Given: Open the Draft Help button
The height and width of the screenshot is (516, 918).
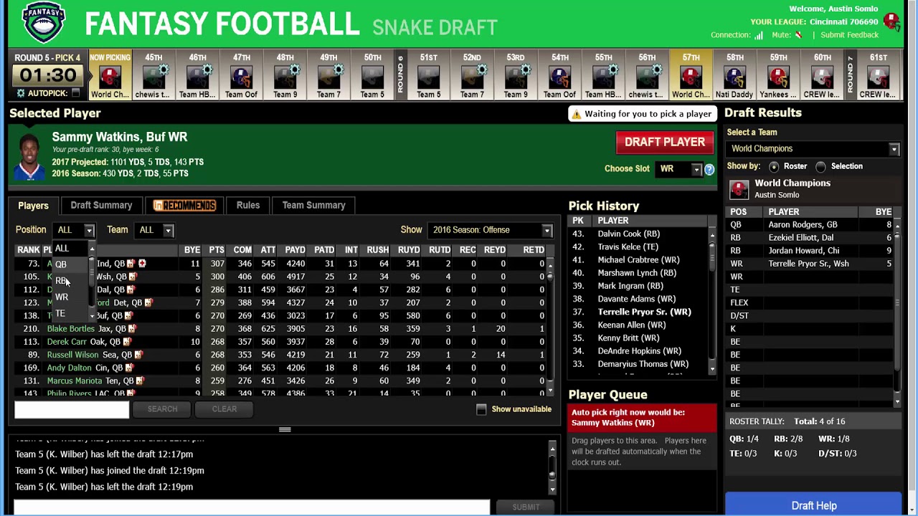Looking at the screenshot, I should click(x=813, y=505).
